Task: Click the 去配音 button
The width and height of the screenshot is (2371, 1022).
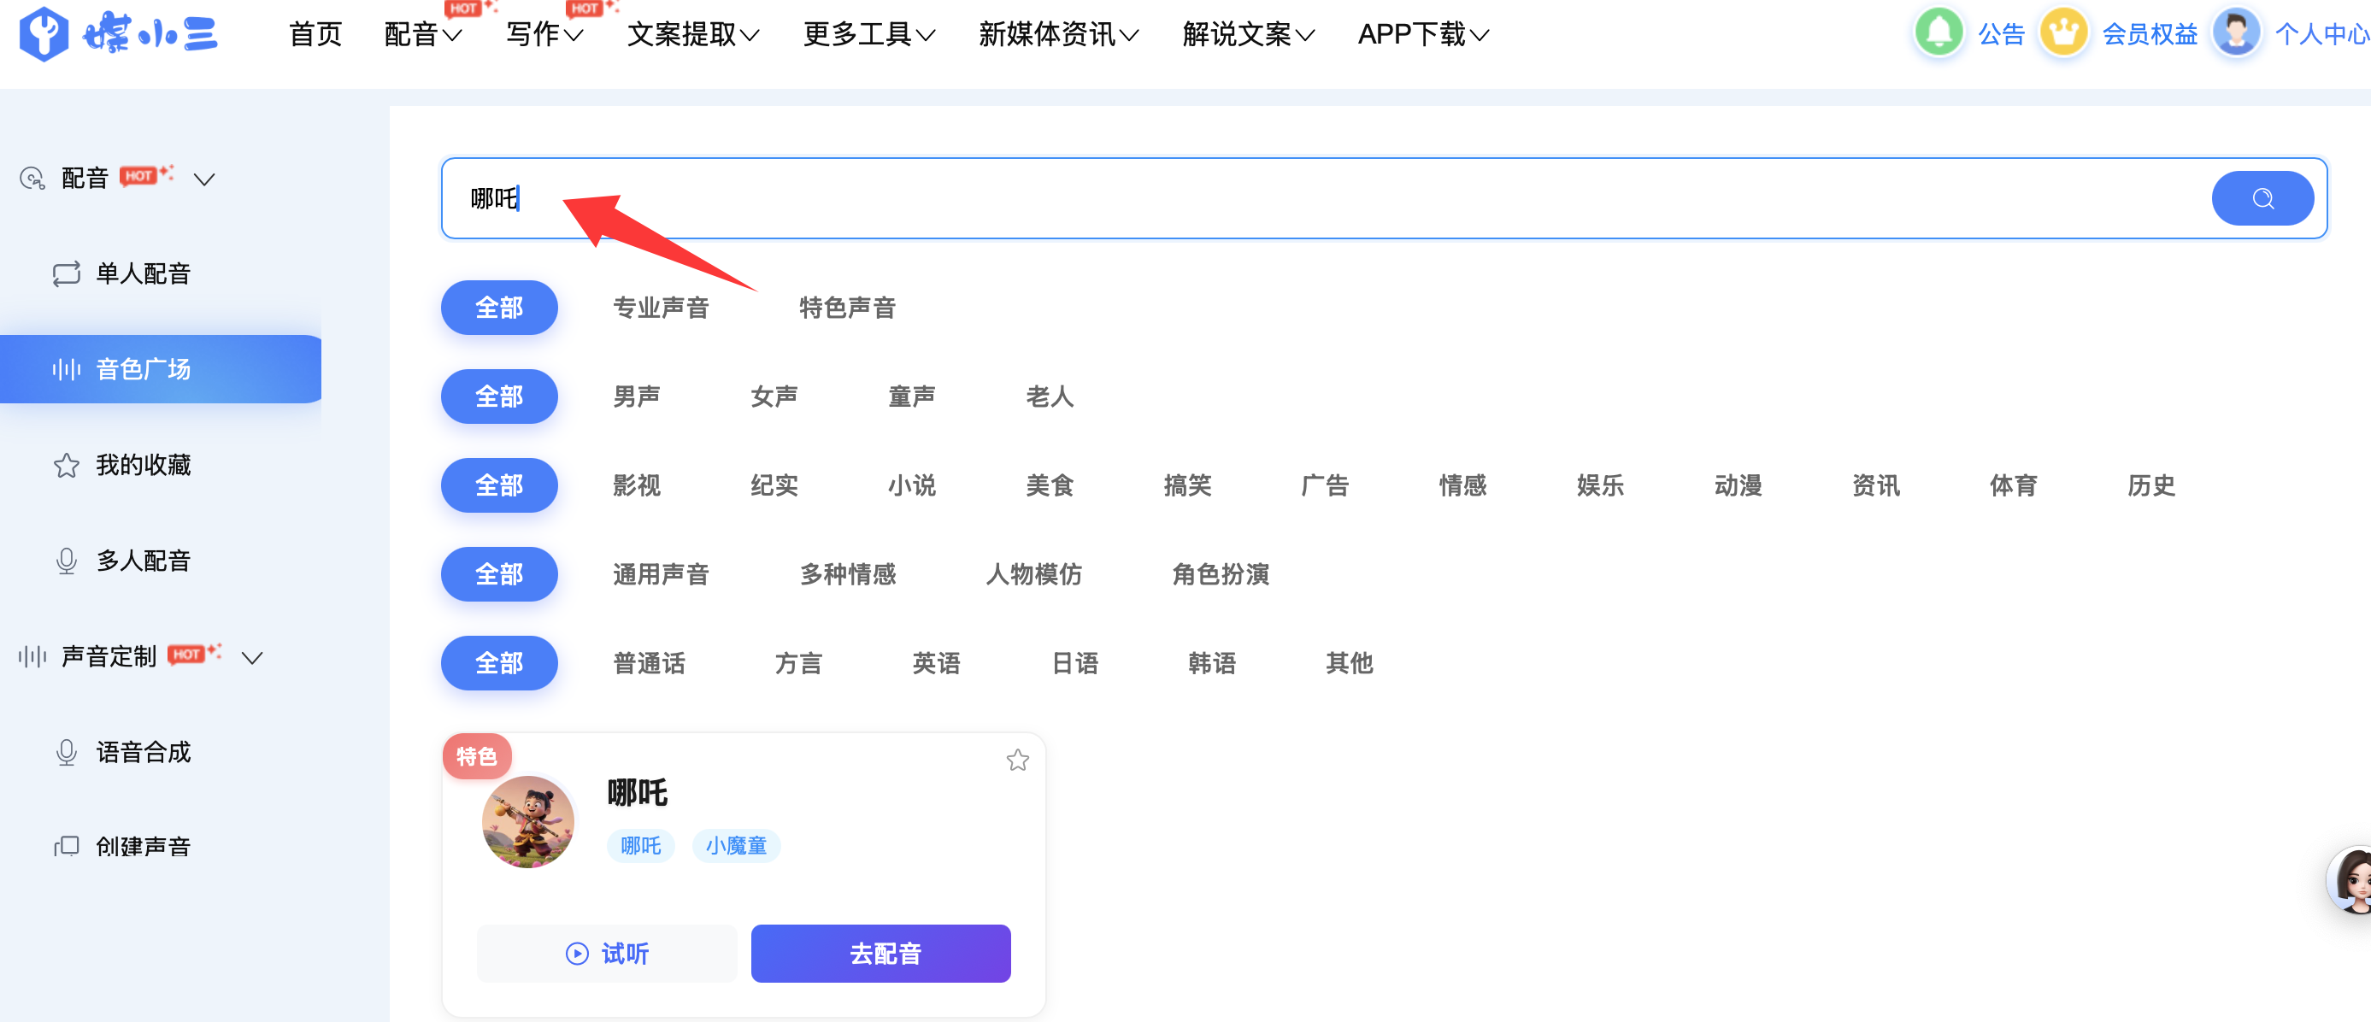Action: (x=881, y=954)
